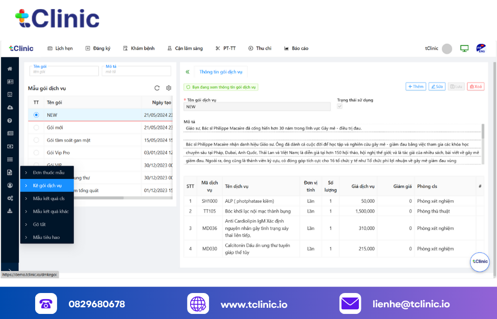Select Gói tầm soát gan mật radio
Viewport: 497px width, 319px height.
36,140
